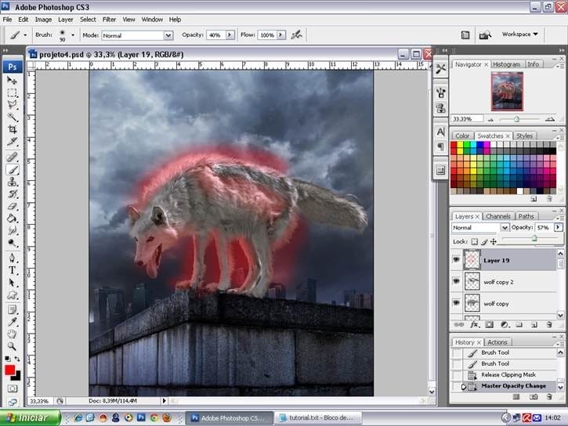Image resolution: width=568 pixels, height=426 pixels.
Task: Click the Add layer mask icon
Action: [490, 325]
